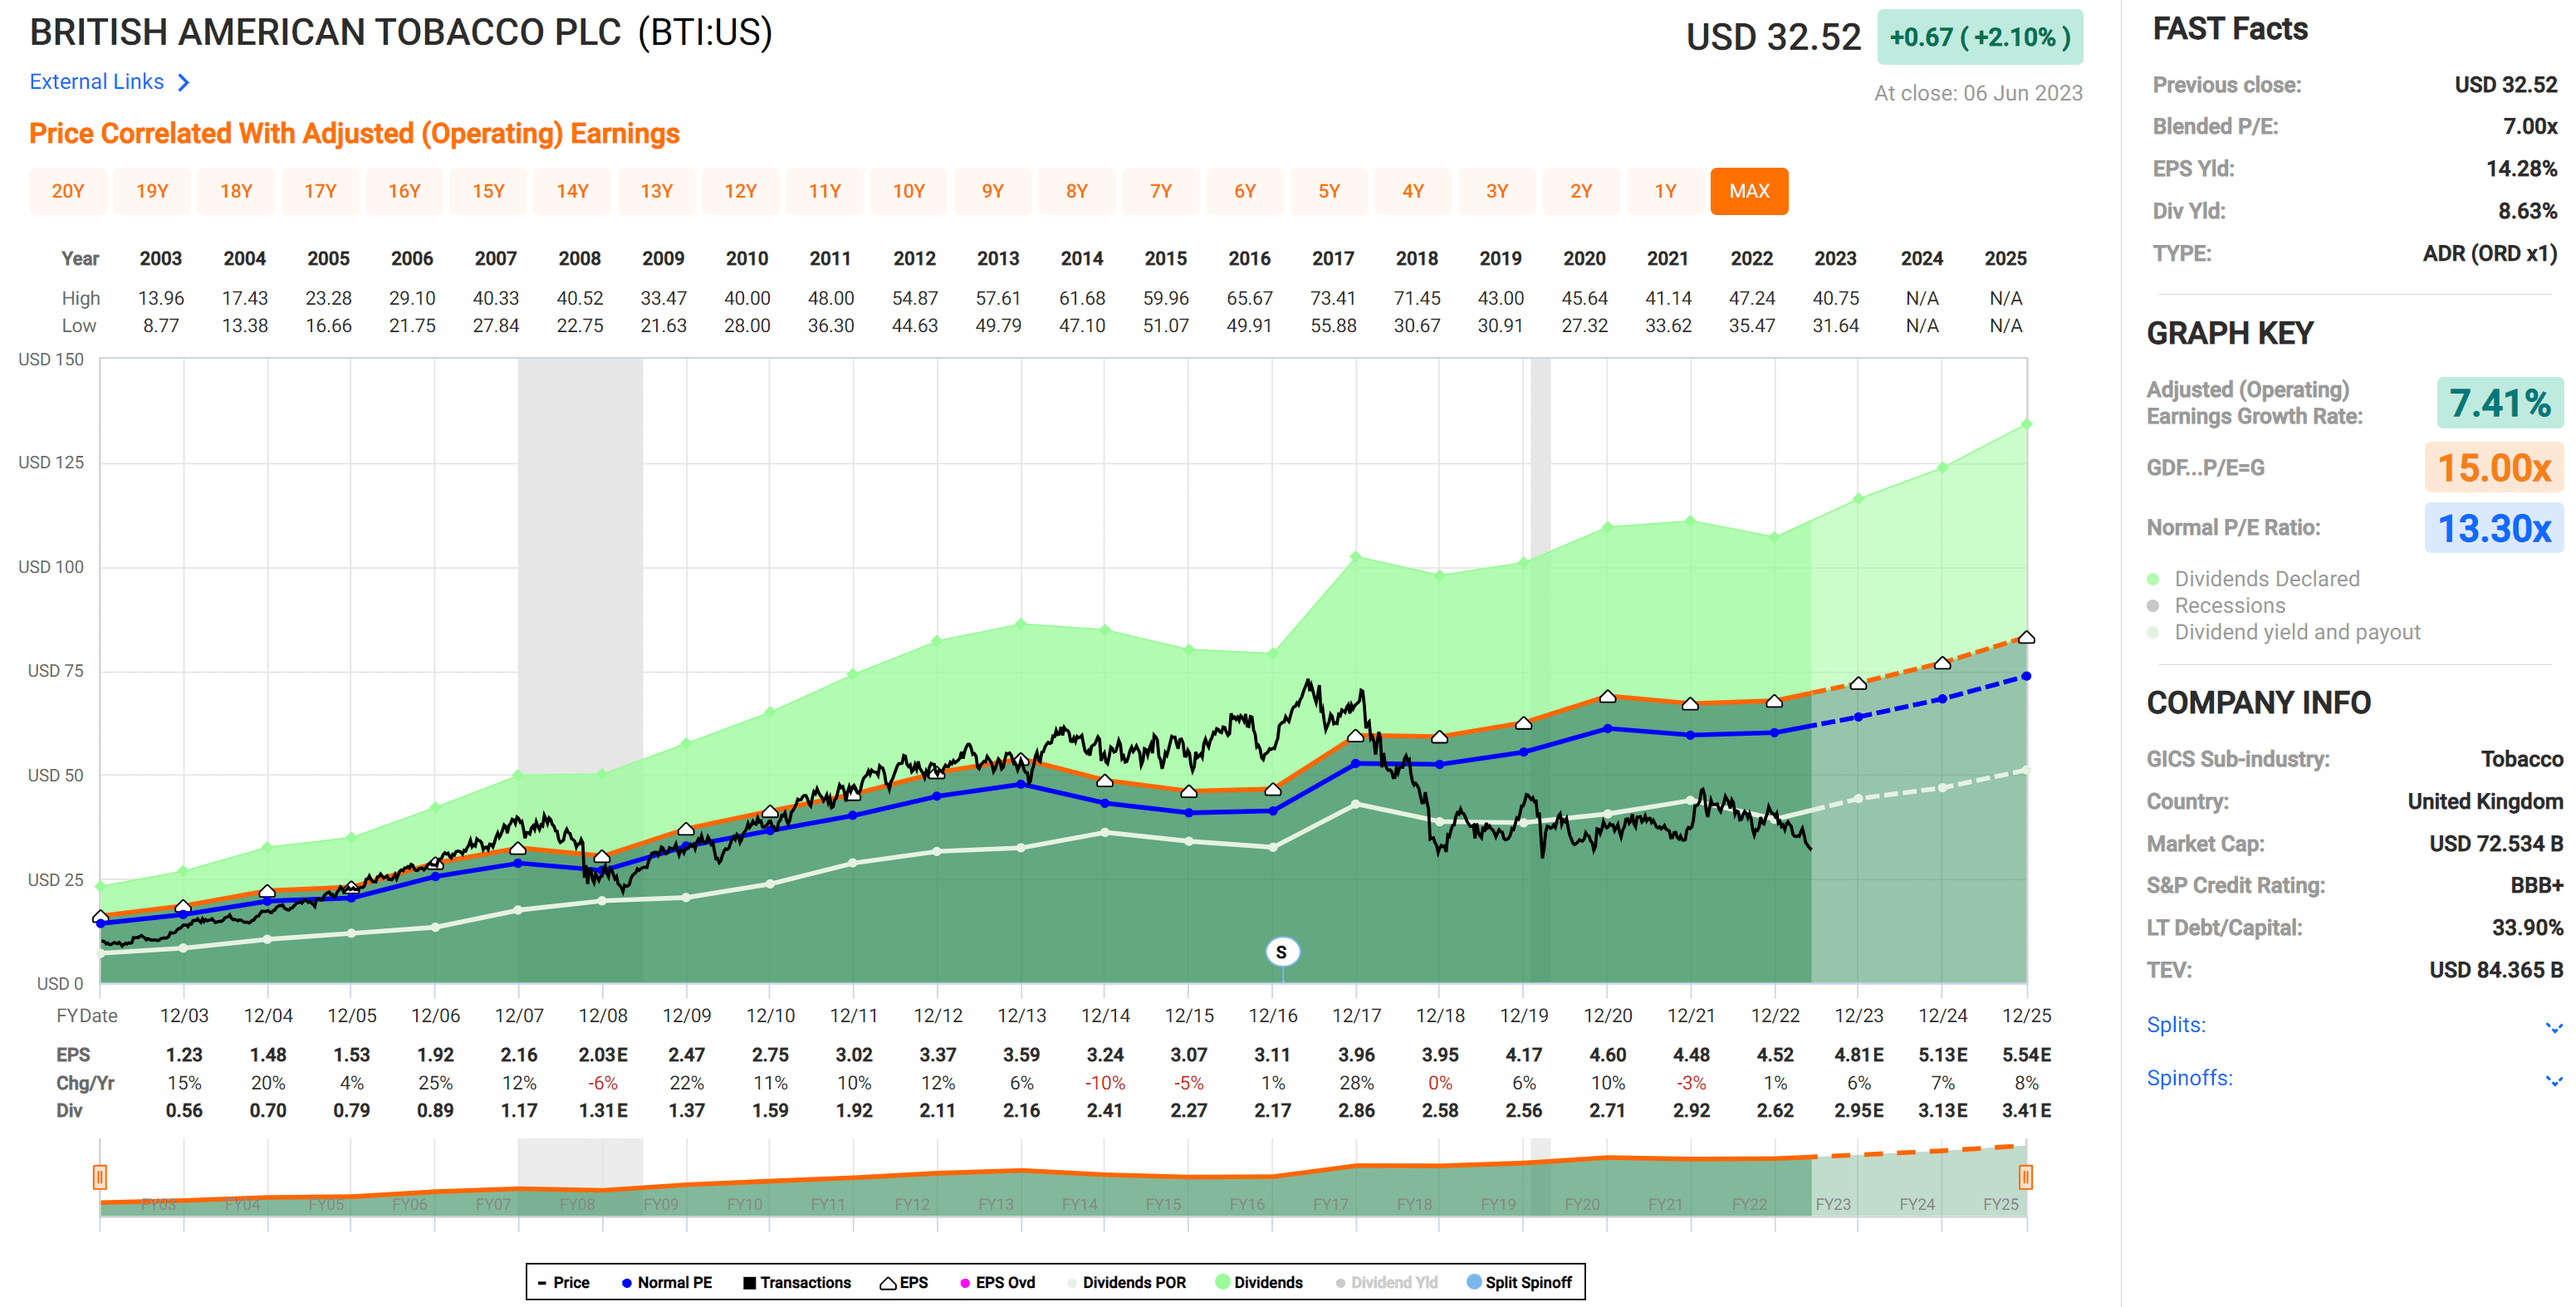Click the -10% Chg/Yr for 12/14
The height and width of the screenshot is (1307, 2576).
(x=1105, y=1083)
